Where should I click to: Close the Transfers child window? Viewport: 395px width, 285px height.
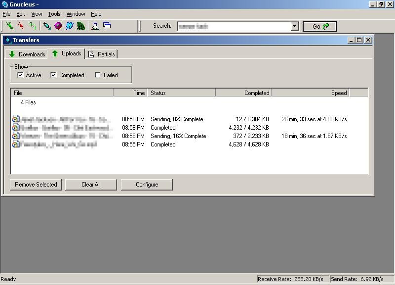[368, 40]
